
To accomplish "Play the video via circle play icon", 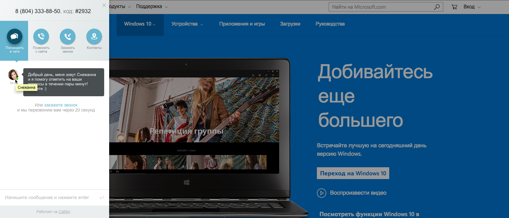I will (322, 193).
